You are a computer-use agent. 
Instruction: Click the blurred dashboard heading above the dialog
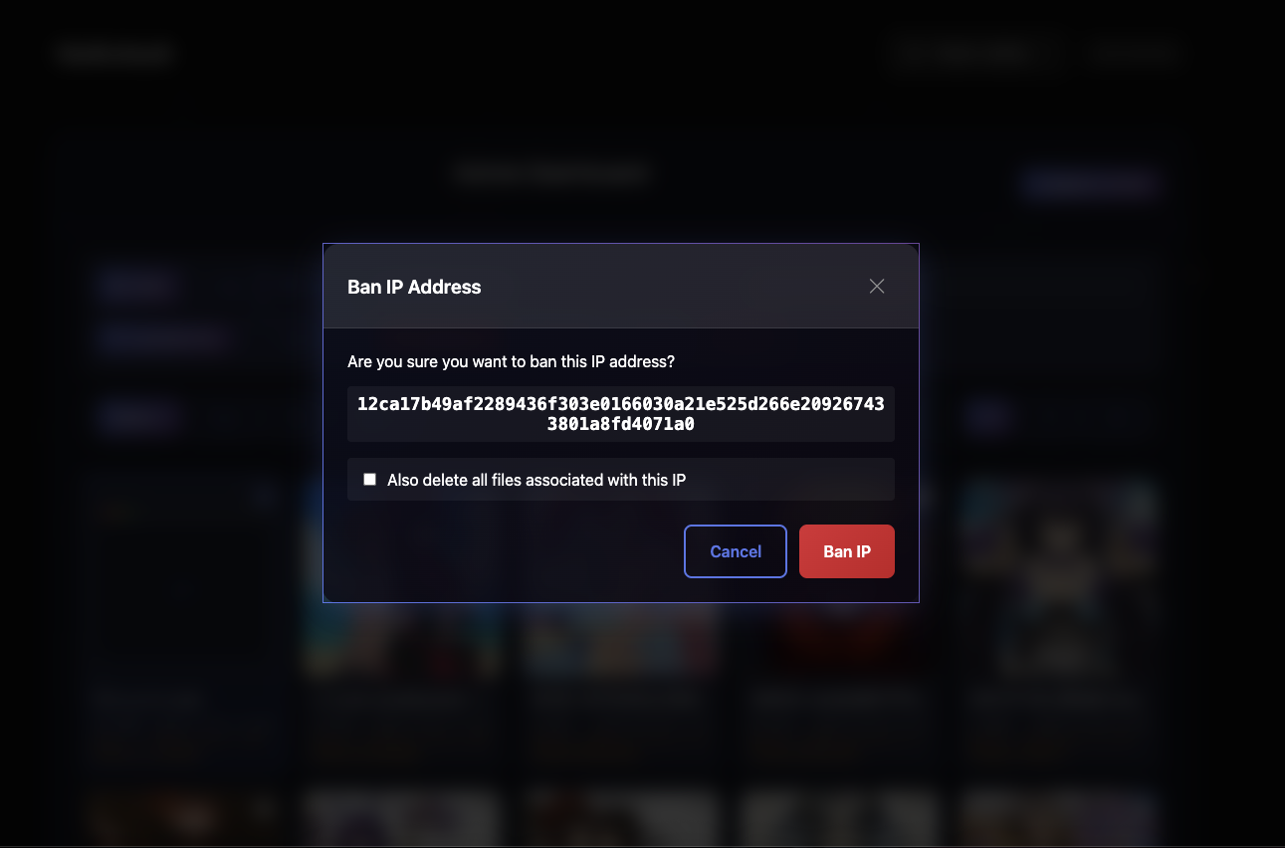click(x=552, y=174)
